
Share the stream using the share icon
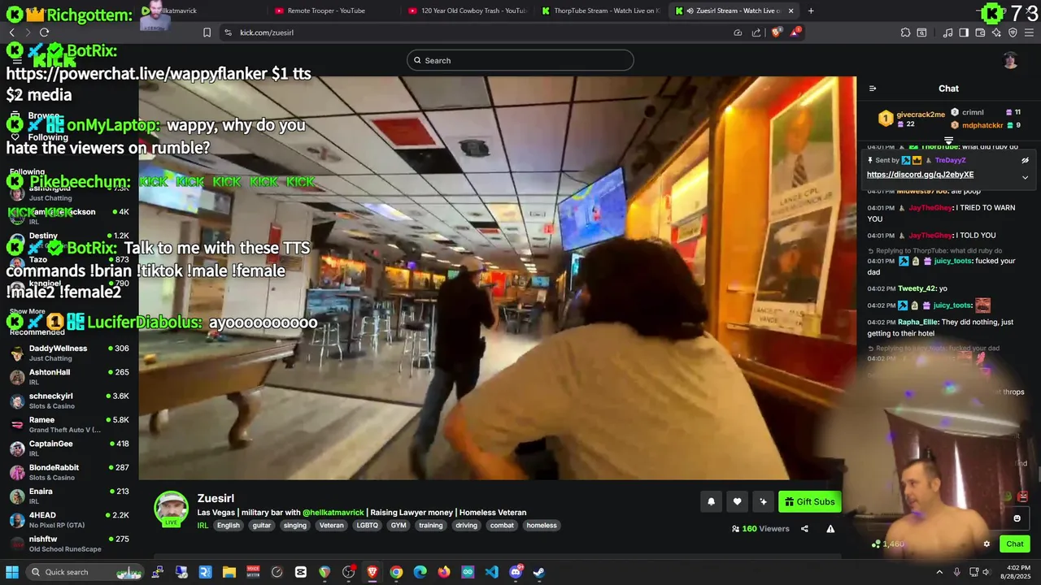pos(804,529)
